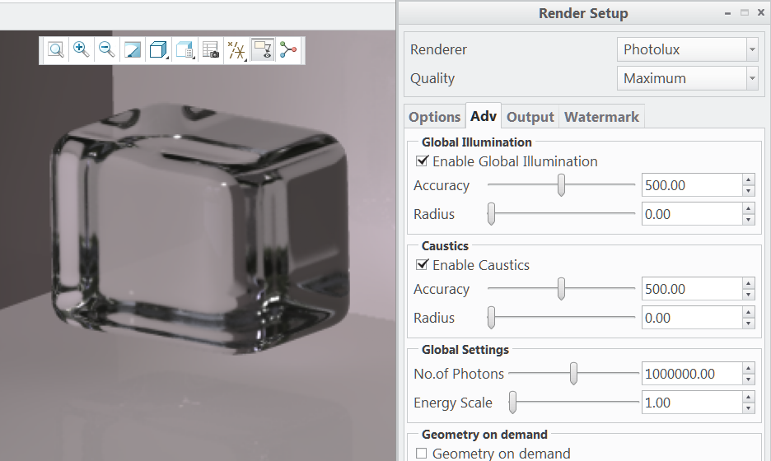The width and height of the screenshot is (771, 461).
Task: Enable the Geometry on demand checkbox
Action: pyautogui.click(x=422, y=453)
